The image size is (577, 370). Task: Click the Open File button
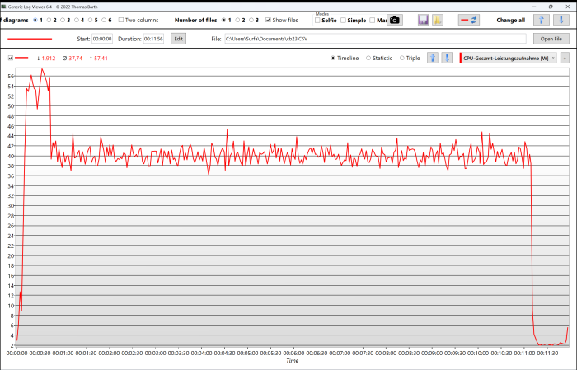[551, 39]
